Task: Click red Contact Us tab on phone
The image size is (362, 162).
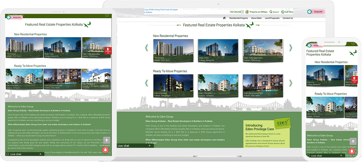Action: tap(354, 80)
